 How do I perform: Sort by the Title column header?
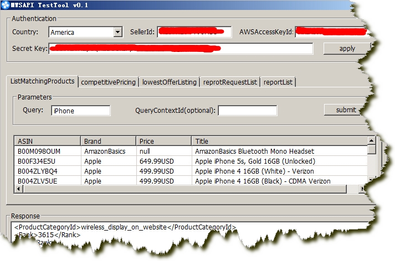click(279, 141)
